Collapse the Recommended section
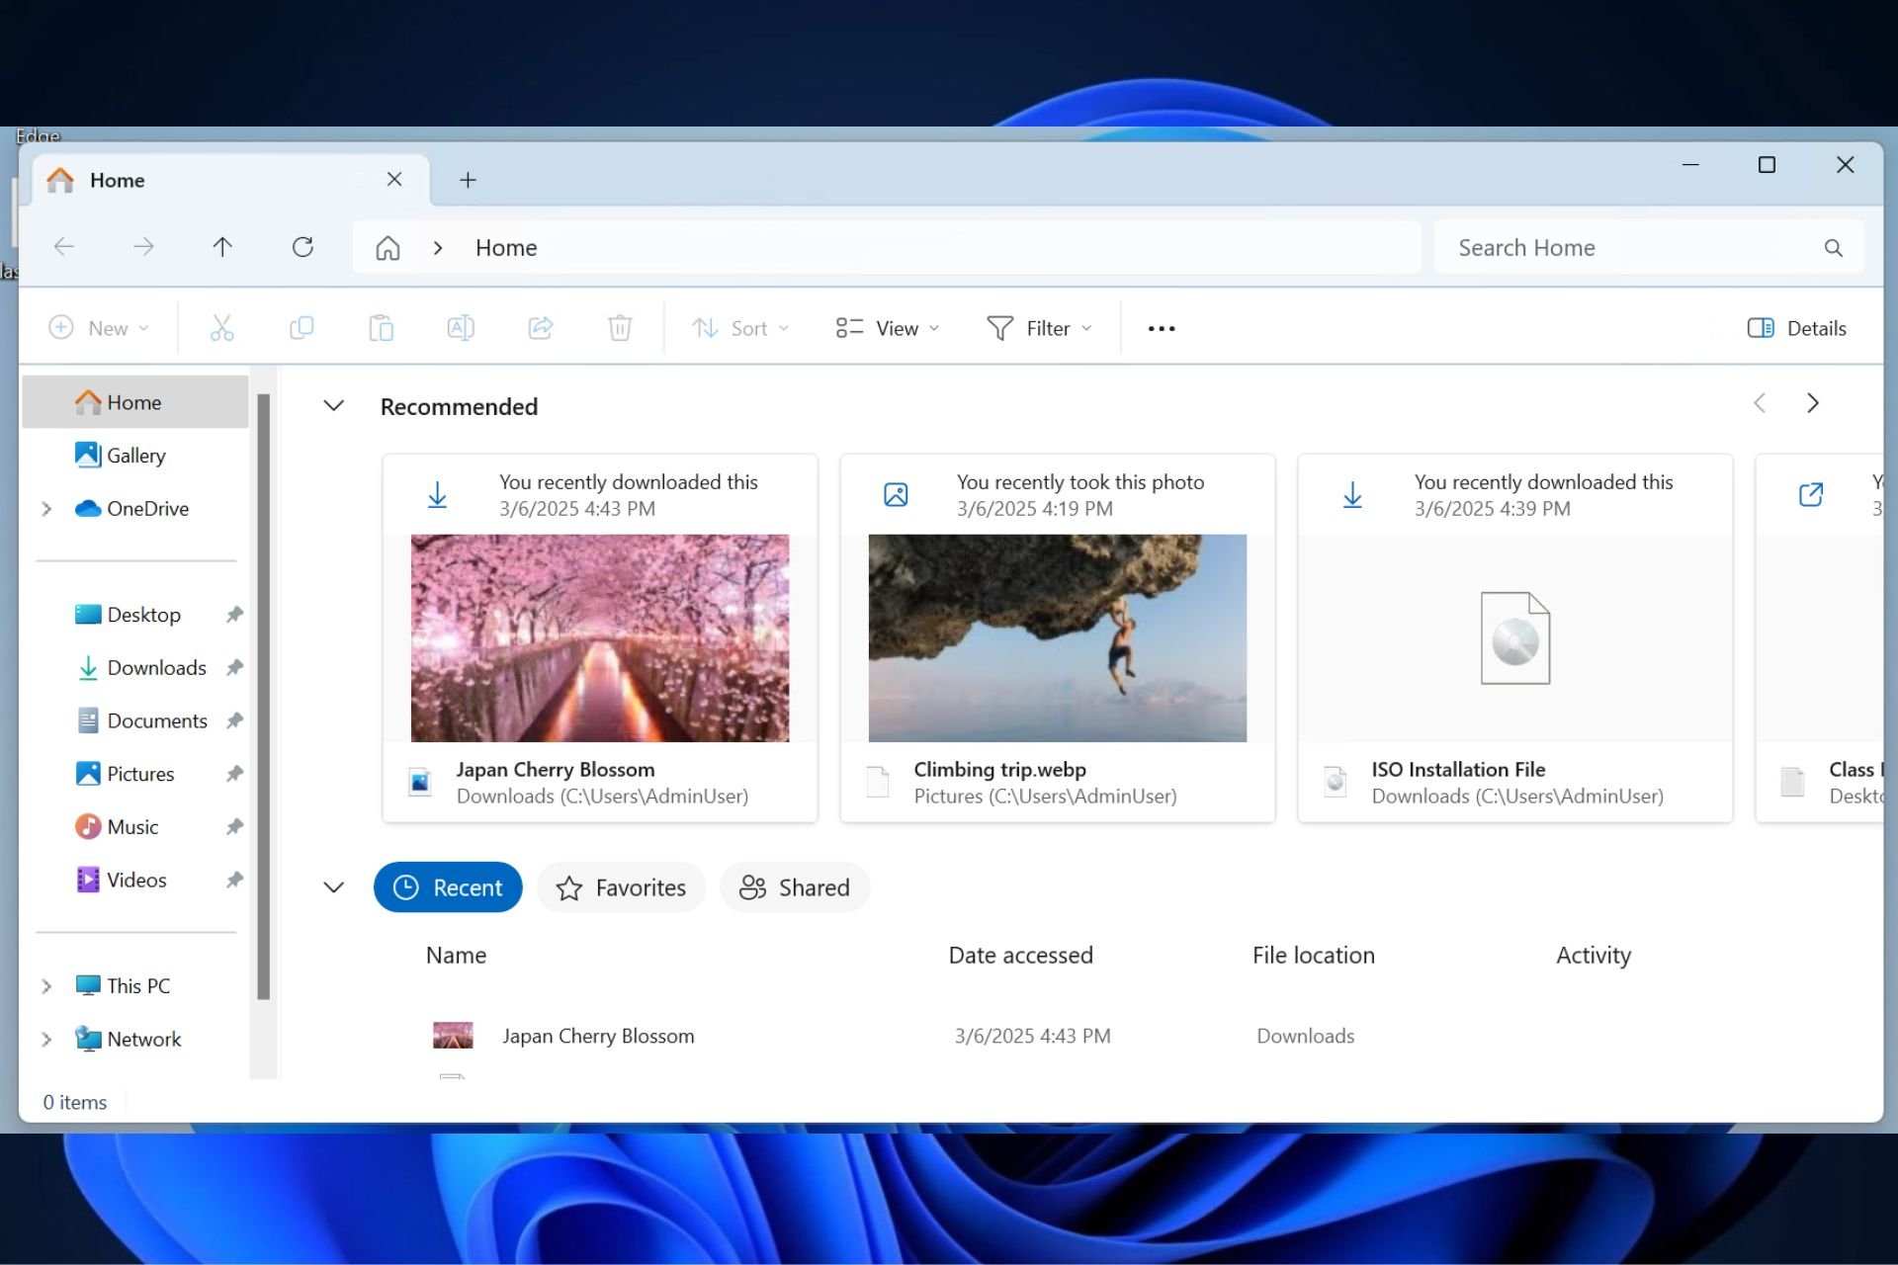This screenshot has height=1265, width=1898. click(334, 406)
